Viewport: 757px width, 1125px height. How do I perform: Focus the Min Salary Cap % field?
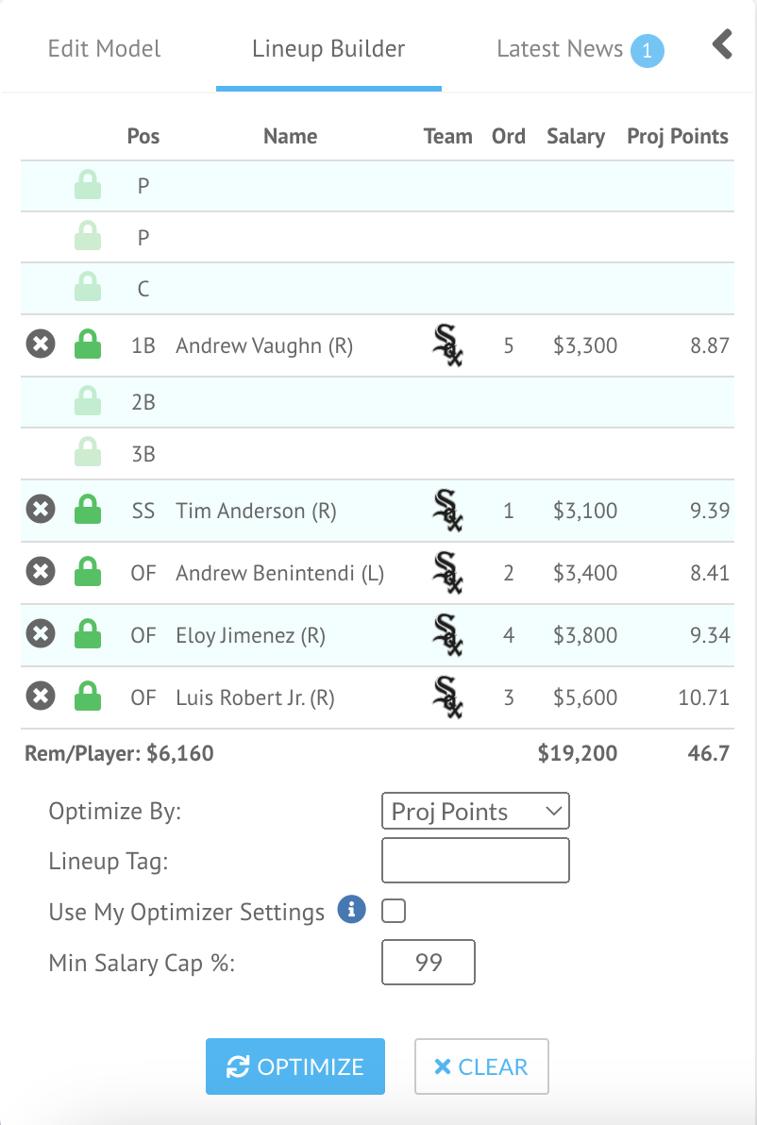pyautogui.click(x=428, y=963)
